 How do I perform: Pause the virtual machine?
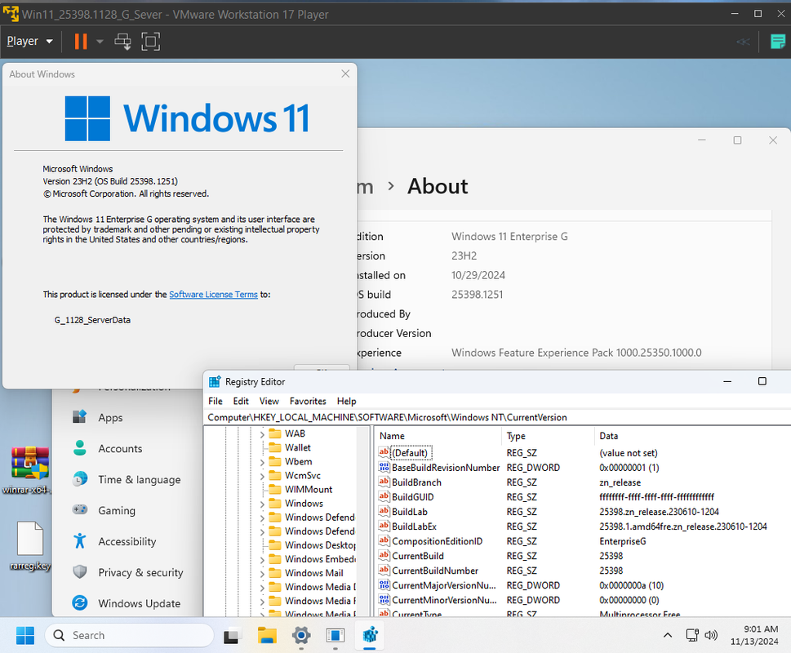[x=81, y=42]
